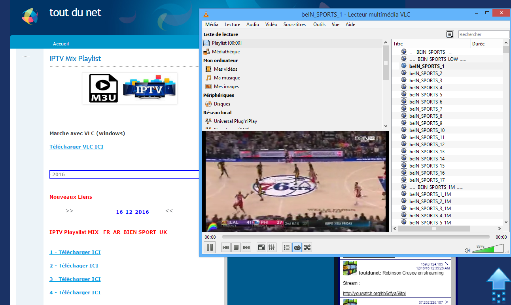
Task: Open the Média menu
Action: pyautogui.click(x=212, y=24)
